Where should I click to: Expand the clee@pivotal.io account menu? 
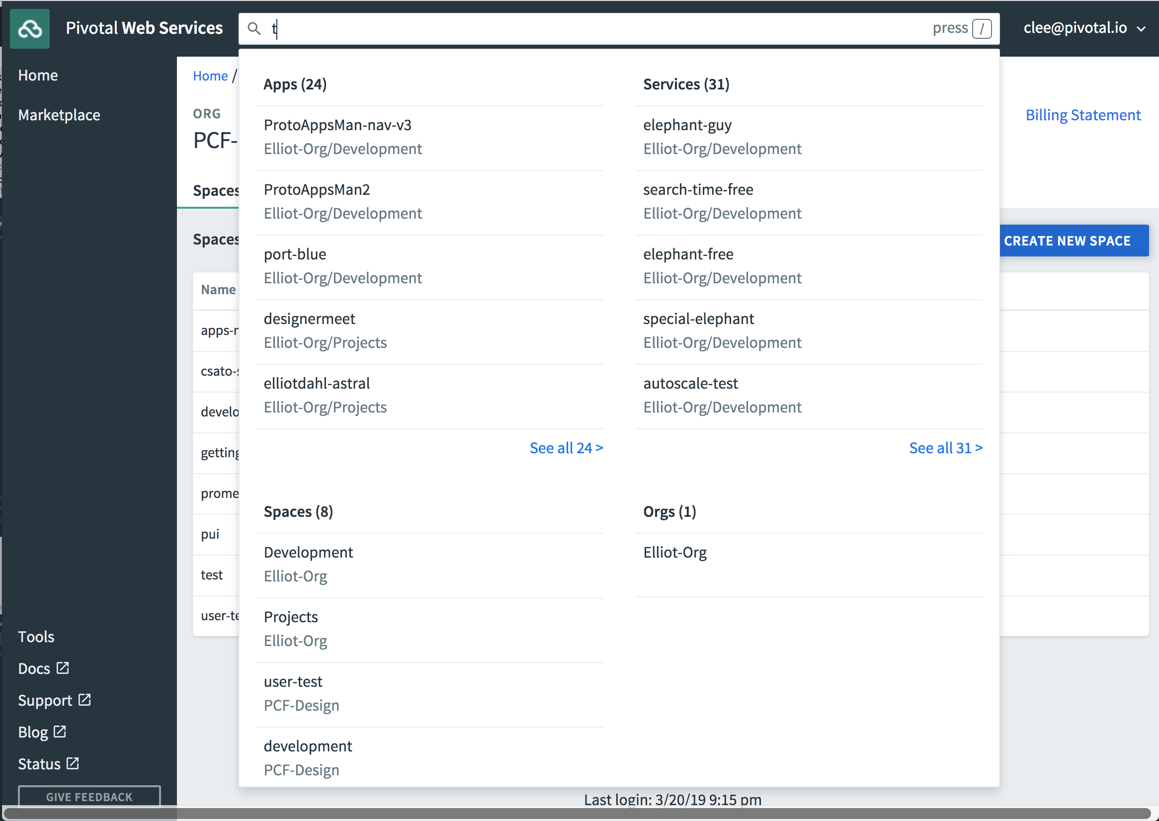(x=1083, y=28)
